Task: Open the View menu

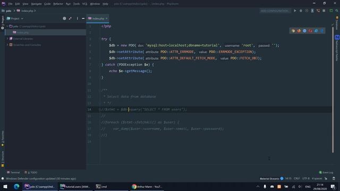Action: click(x=25, y=4)
